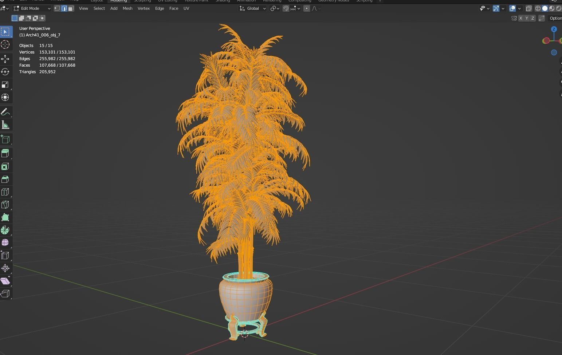Image resolution: width=562 pixels, height=355 pixels.
Task: Toggle auto merge vertices
Action: tap(541, 18)
